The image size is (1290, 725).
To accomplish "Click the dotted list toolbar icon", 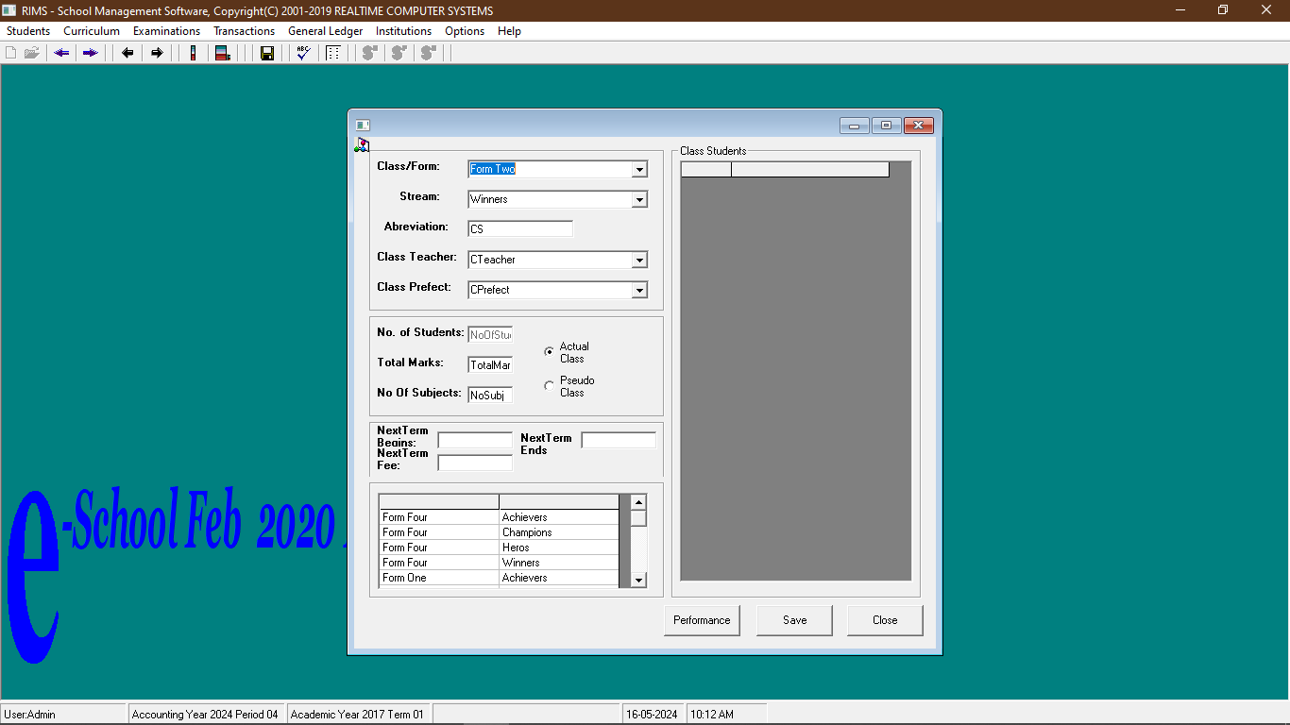I will click(x=332, y=53).
